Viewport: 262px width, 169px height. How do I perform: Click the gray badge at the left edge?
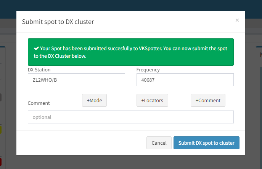click(x=1, y=98)
